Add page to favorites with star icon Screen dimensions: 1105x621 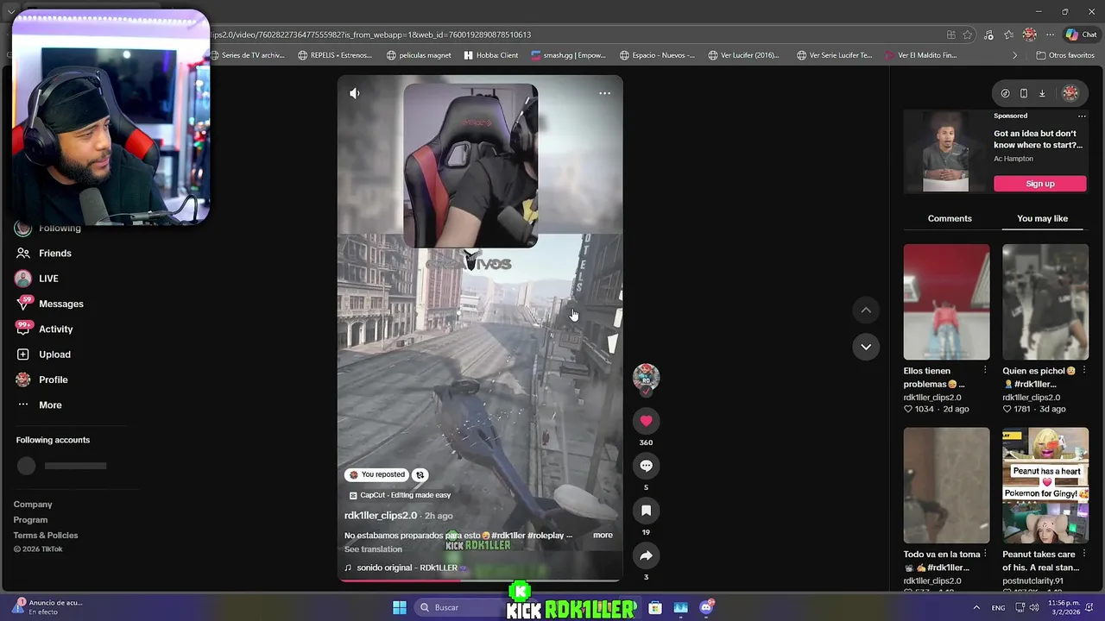tap(968, 34)
